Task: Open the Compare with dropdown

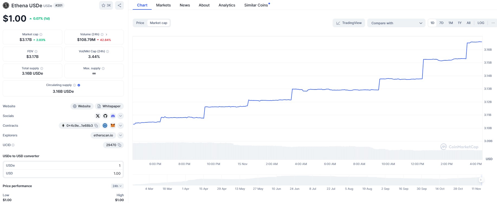Action: (x=396, y=23)
